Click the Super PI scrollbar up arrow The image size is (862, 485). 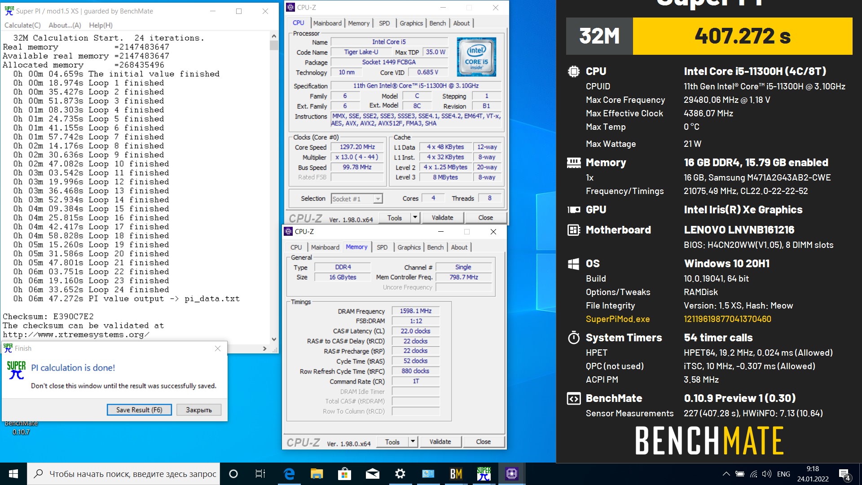click(274, 36)
